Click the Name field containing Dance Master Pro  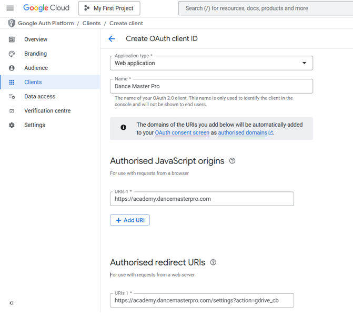tap(211, 86)
